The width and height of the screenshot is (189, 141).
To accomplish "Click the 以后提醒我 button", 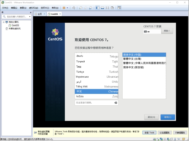I will click(x=165, y=132).
